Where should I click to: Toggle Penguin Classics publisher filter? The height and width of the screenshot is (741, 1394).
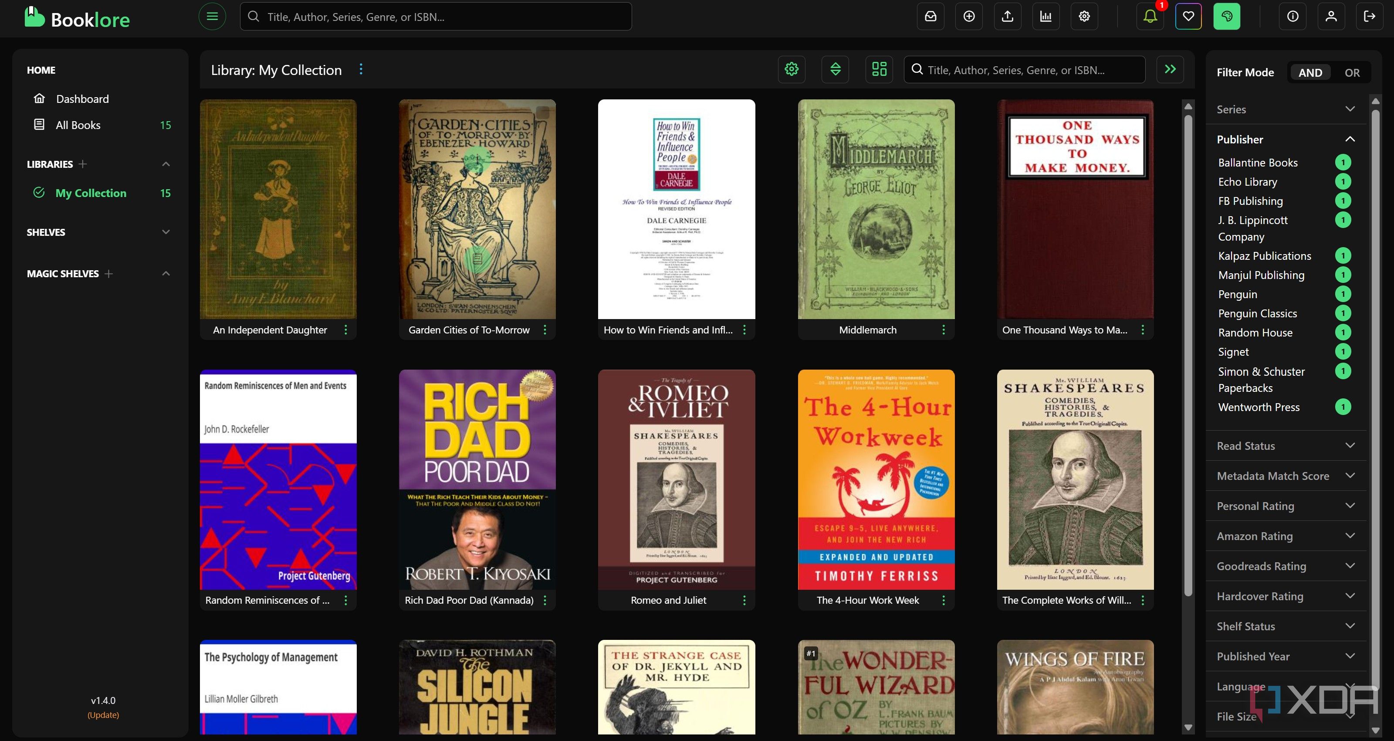click(x=1284, y=314)
